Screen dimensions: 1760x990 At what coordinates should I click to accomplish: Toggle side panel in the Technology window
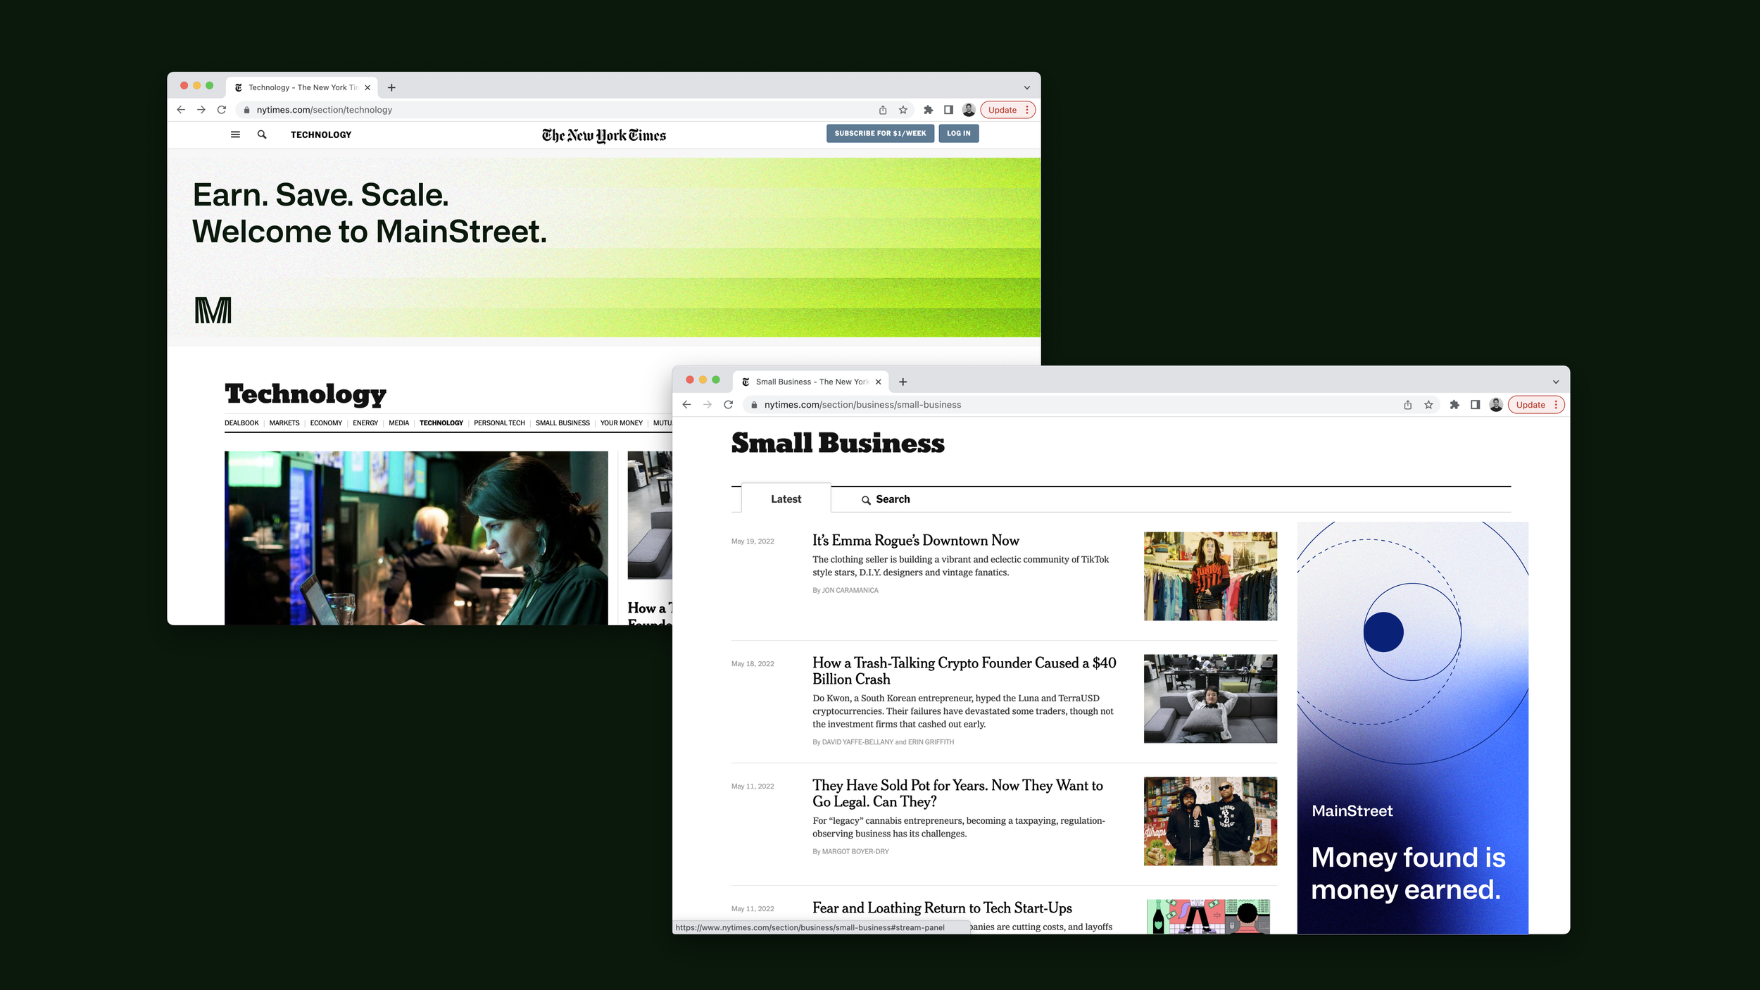pyautogui.click(x=949, y=110)
